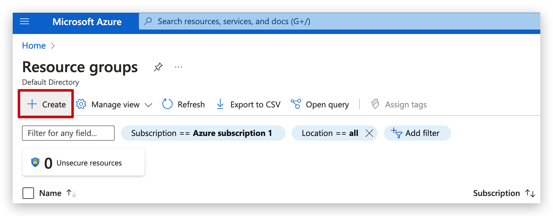The height and width of the screenshot is (216, 553).
Task: Click the Manage view gear icon
Action: point(81,104)
